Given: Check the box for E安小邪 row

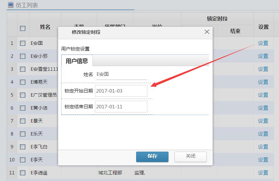Looking at the screenshot, I should click(x=22, y=56).
